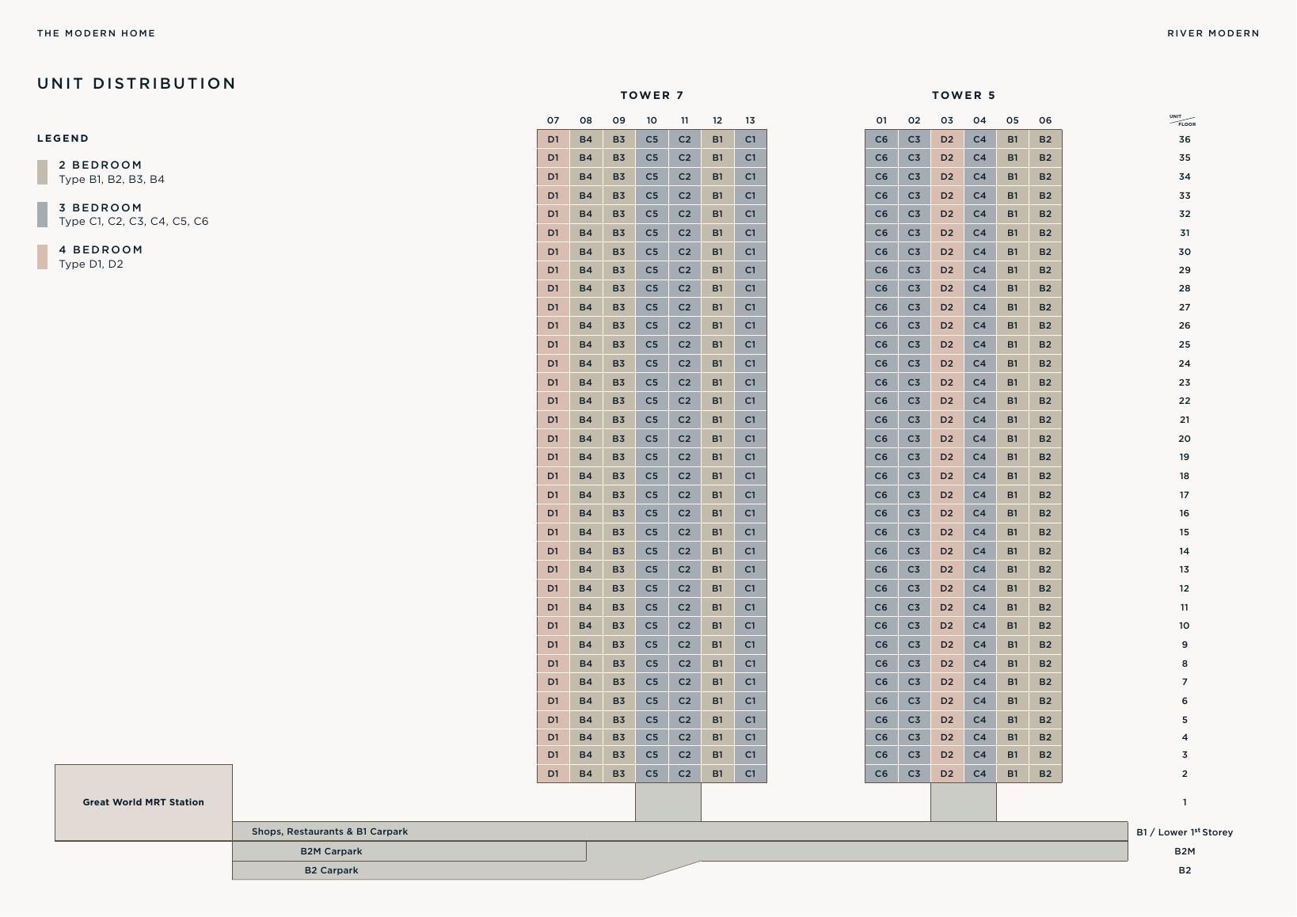This screenshot has height=917, width=1297.
Task: Click Tower 5 column header 02
Action: [914, 120]
